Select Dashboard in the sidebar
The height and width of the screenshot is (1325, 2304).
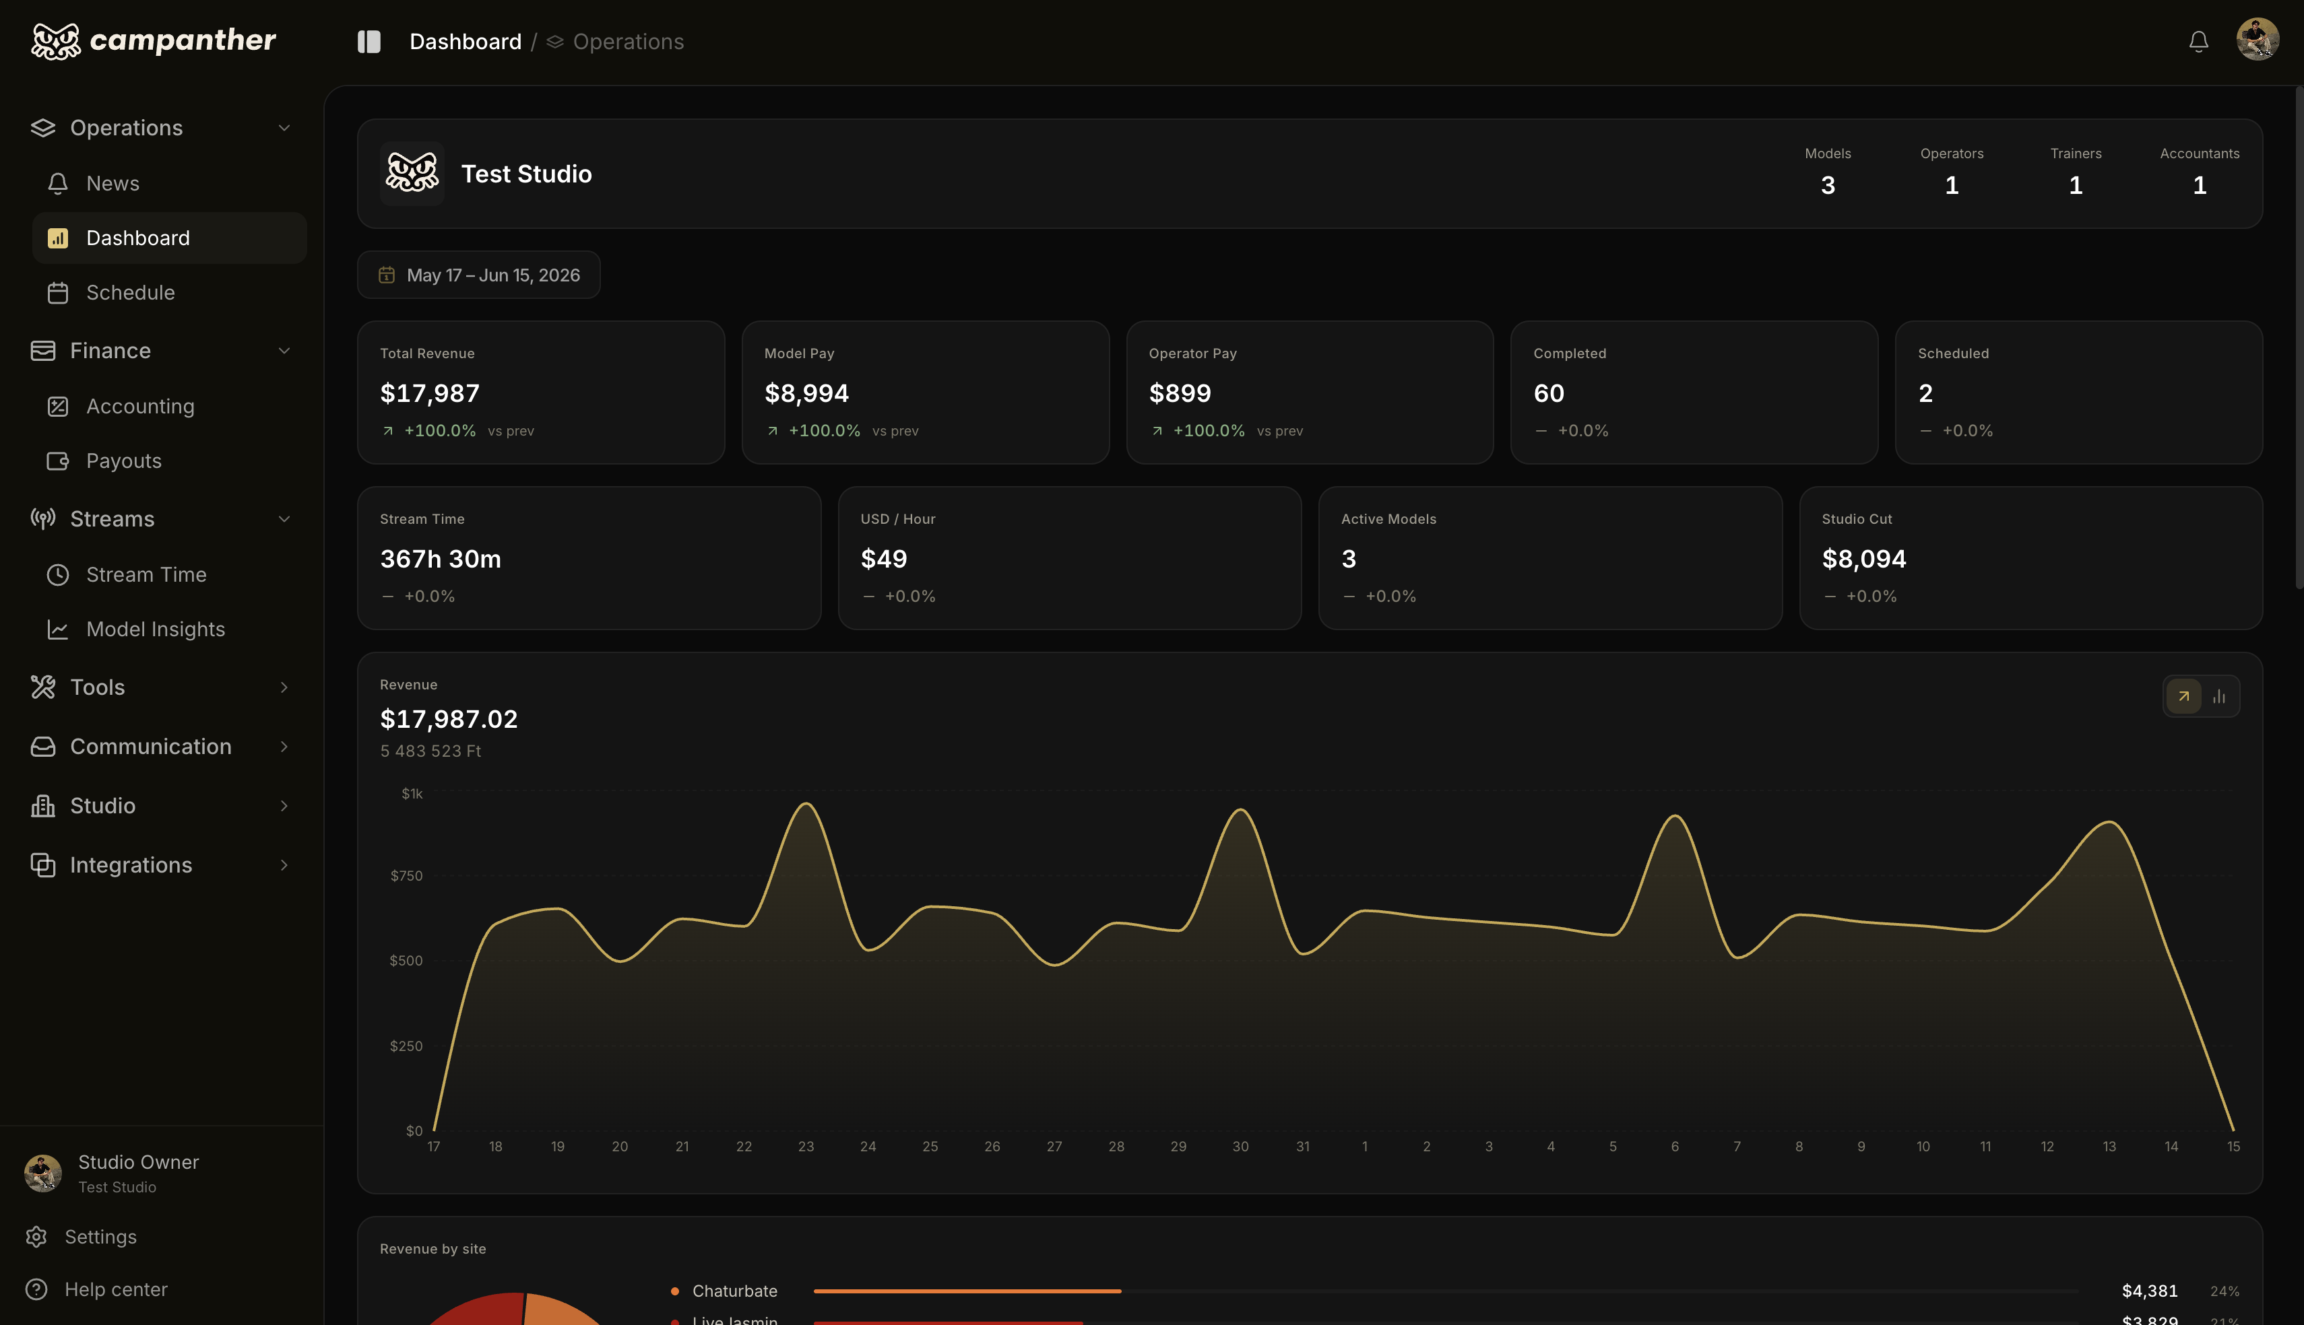pos(169,238)
